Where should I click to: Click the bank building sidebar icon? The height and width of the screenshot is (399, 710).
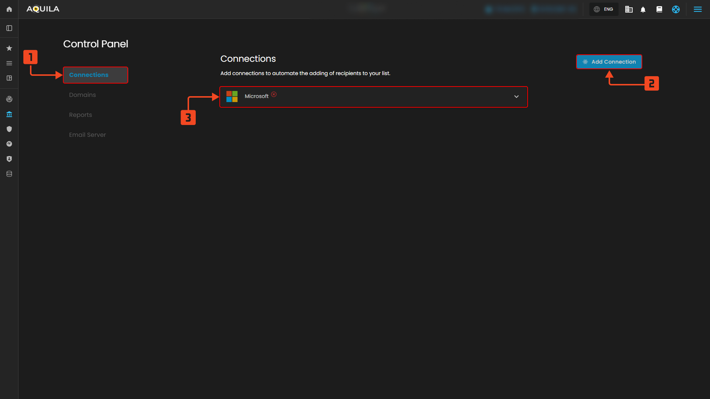coord(9,114)
